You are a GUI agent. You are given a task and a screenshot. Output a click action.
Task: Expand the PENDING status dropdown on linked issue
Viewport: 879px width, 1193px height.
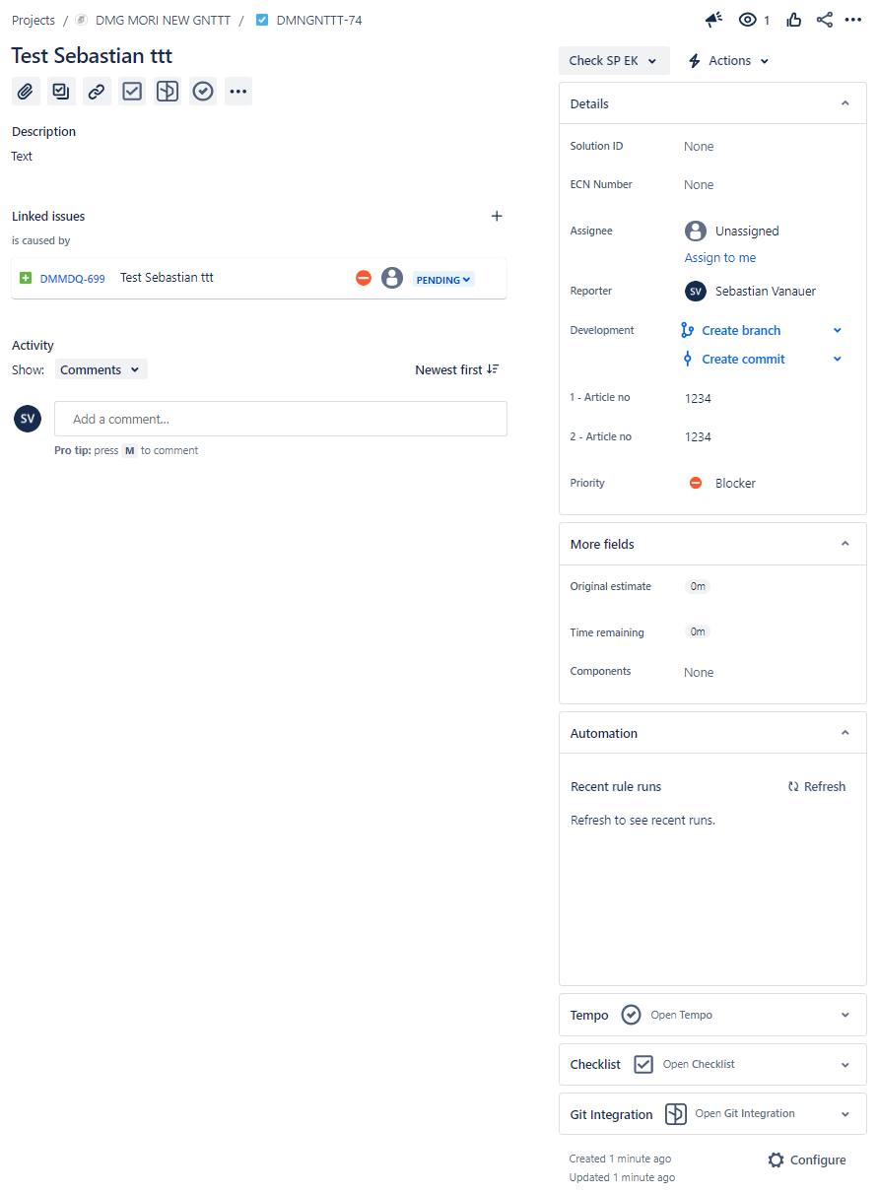click(442, 279)
